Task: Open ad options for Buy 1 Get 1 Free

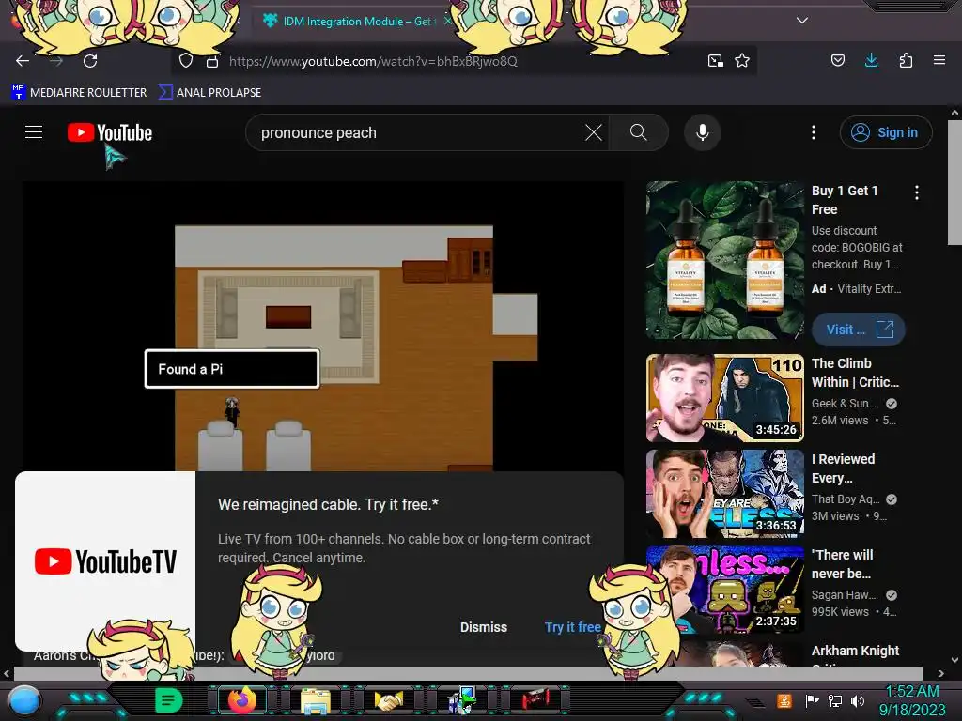Action: [917, 192]
